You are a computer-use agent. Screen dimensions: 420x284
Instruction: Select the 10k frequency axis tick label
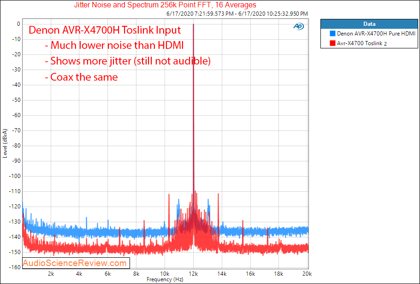(x=165, y=274)
